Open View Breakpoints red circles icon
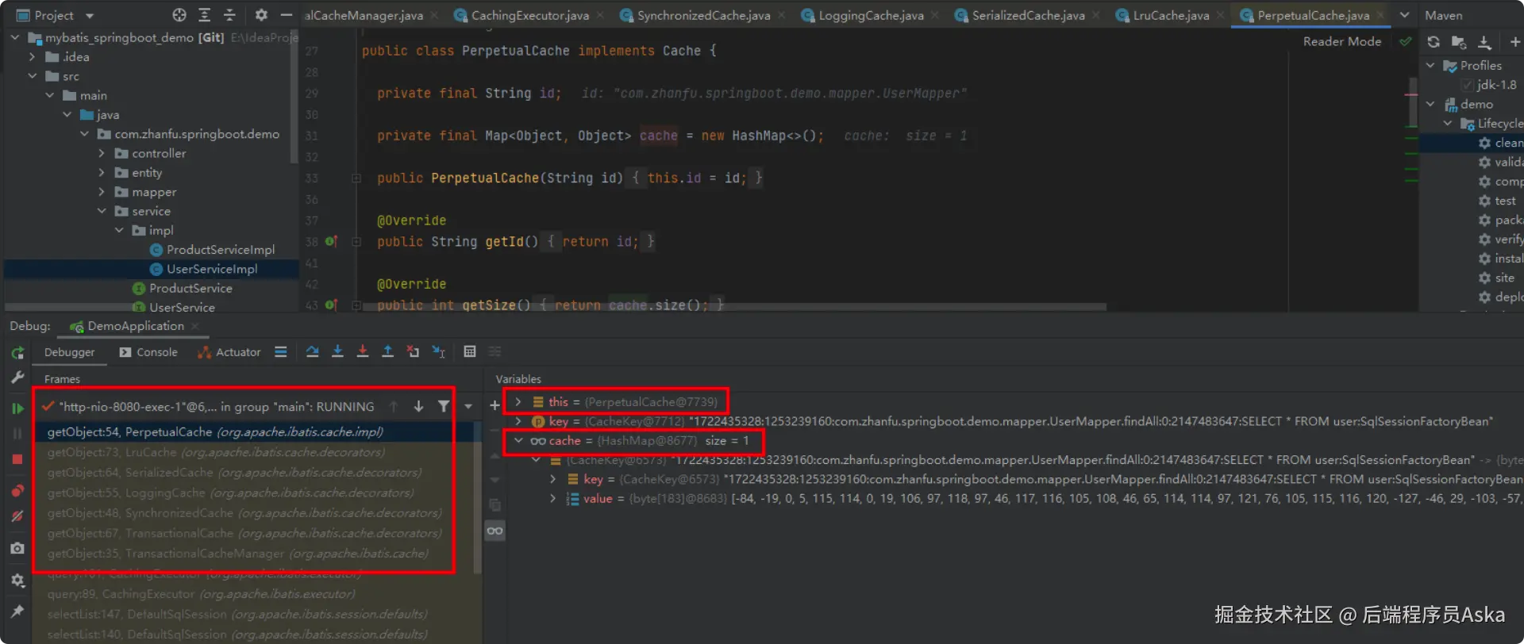 click(17, 490)
